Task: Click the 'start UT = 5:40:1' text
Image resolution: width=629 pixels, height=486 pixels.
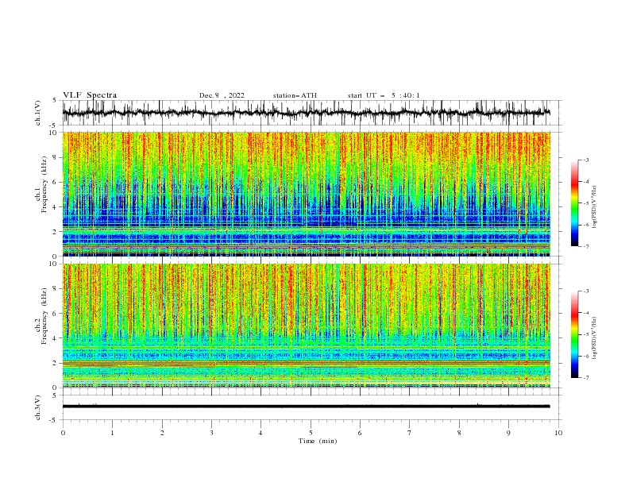Action: [x=384, y=95]
